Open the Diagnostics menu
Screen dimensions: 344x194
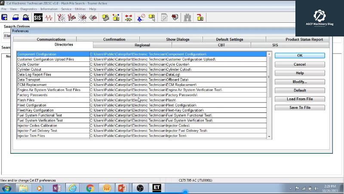coord(28,9)
